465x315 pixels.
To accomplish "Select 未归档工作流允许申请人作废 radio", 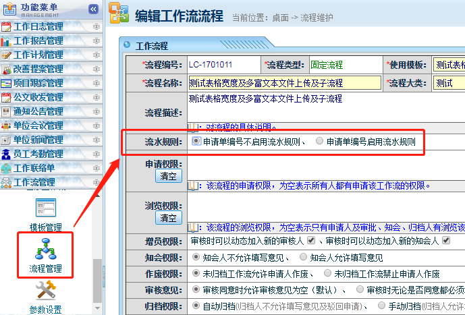I will 196,273.
